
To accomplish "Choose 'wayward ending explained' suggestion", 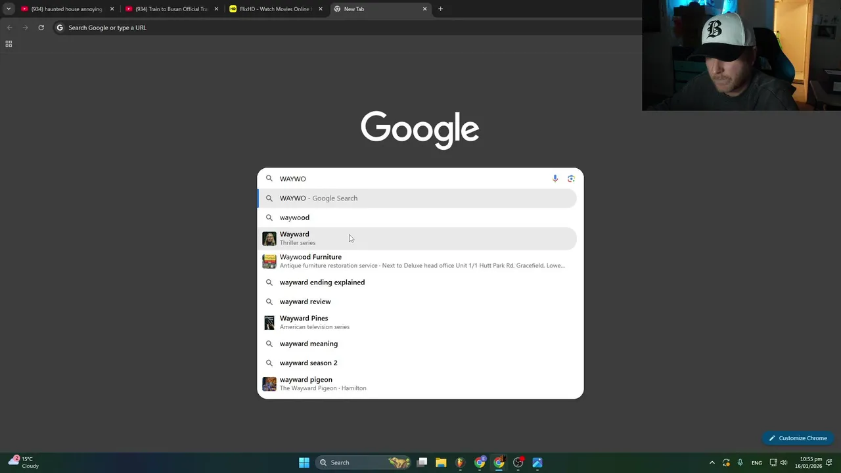I will click(417, 282).
